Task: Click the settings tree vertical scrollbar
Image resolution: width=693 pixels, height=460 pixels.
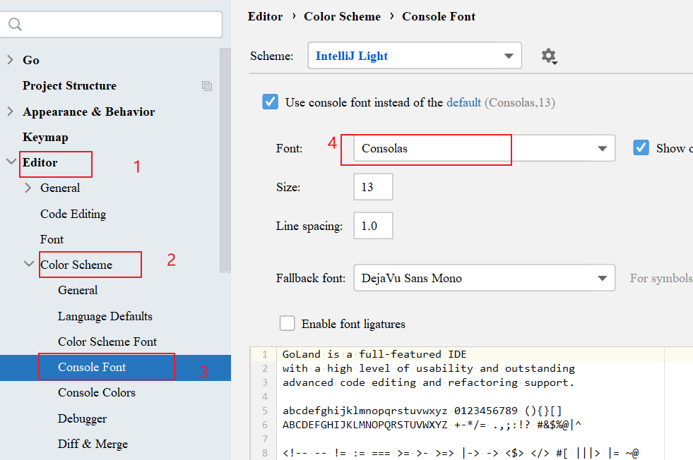Action: [x=225, y=161]
